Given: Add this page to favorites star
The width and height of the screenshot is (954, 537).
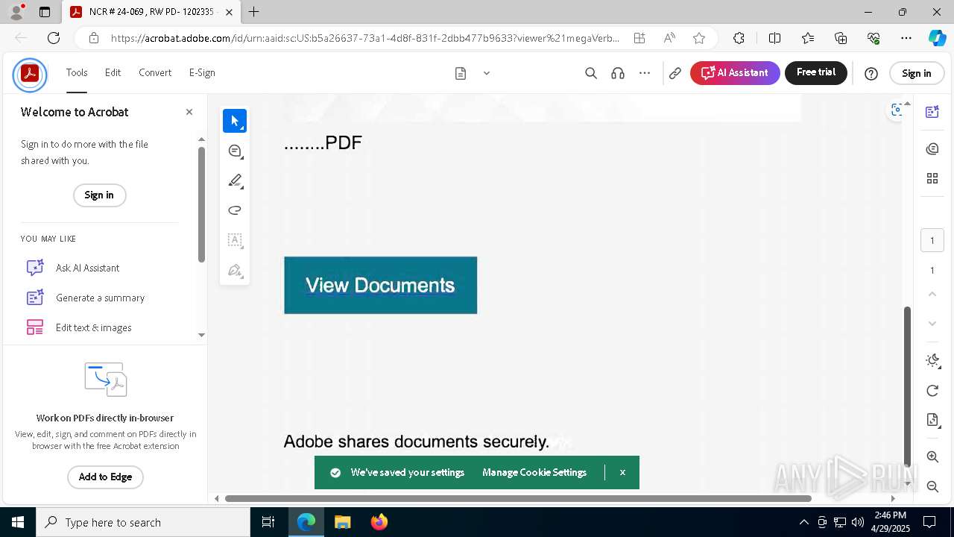Looking at the screenshot, I should 699,38.
